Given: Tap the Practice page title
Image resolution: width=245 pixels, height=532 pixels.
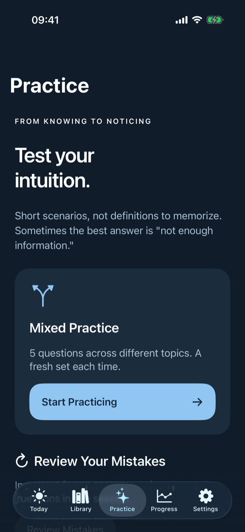Looking at the screenshot, I should [x=50, y=86].
